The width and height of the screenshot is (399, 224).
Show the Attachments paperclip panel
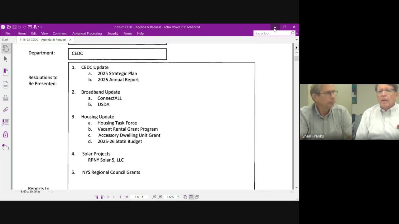(6, 110)
